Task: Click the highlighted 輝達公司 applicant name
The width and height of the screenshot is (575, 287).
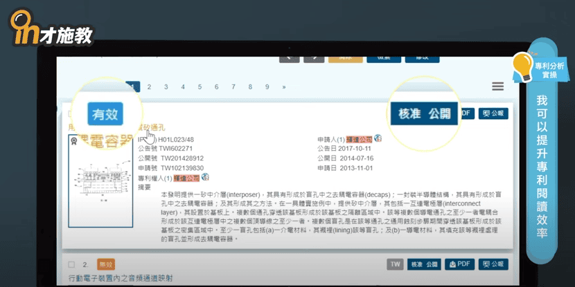Action: [360, 139]
